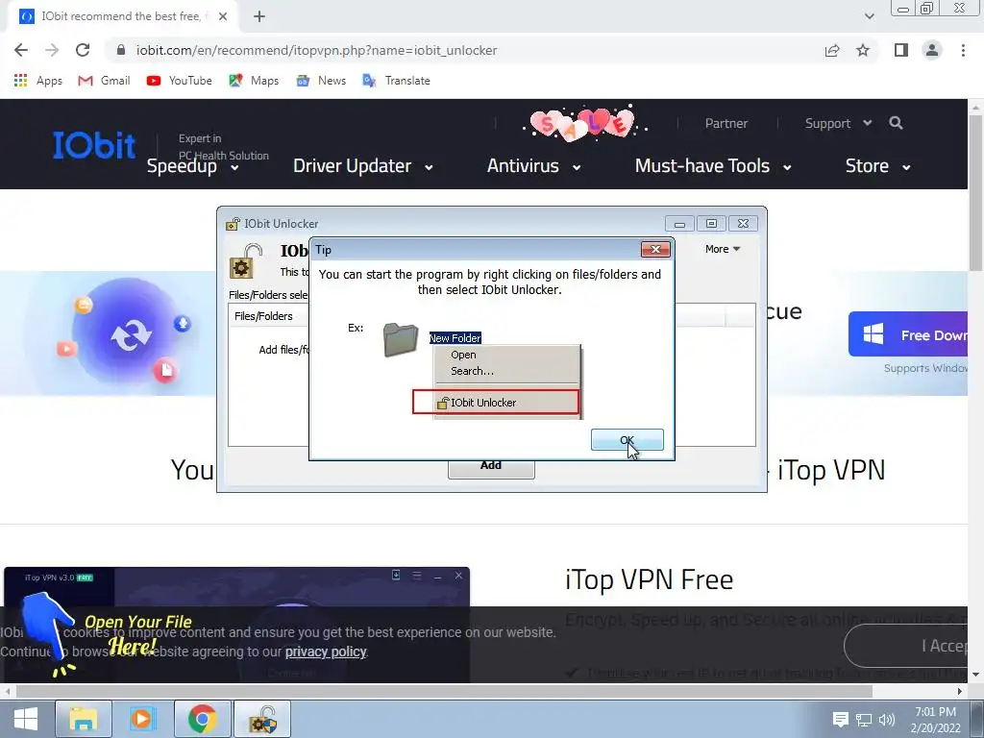Click the taskbar clock showing 7:01 PM
Image resolution: width=984 pixels, height=738 pixels.
pyautogui.click(x=935, y=720)
